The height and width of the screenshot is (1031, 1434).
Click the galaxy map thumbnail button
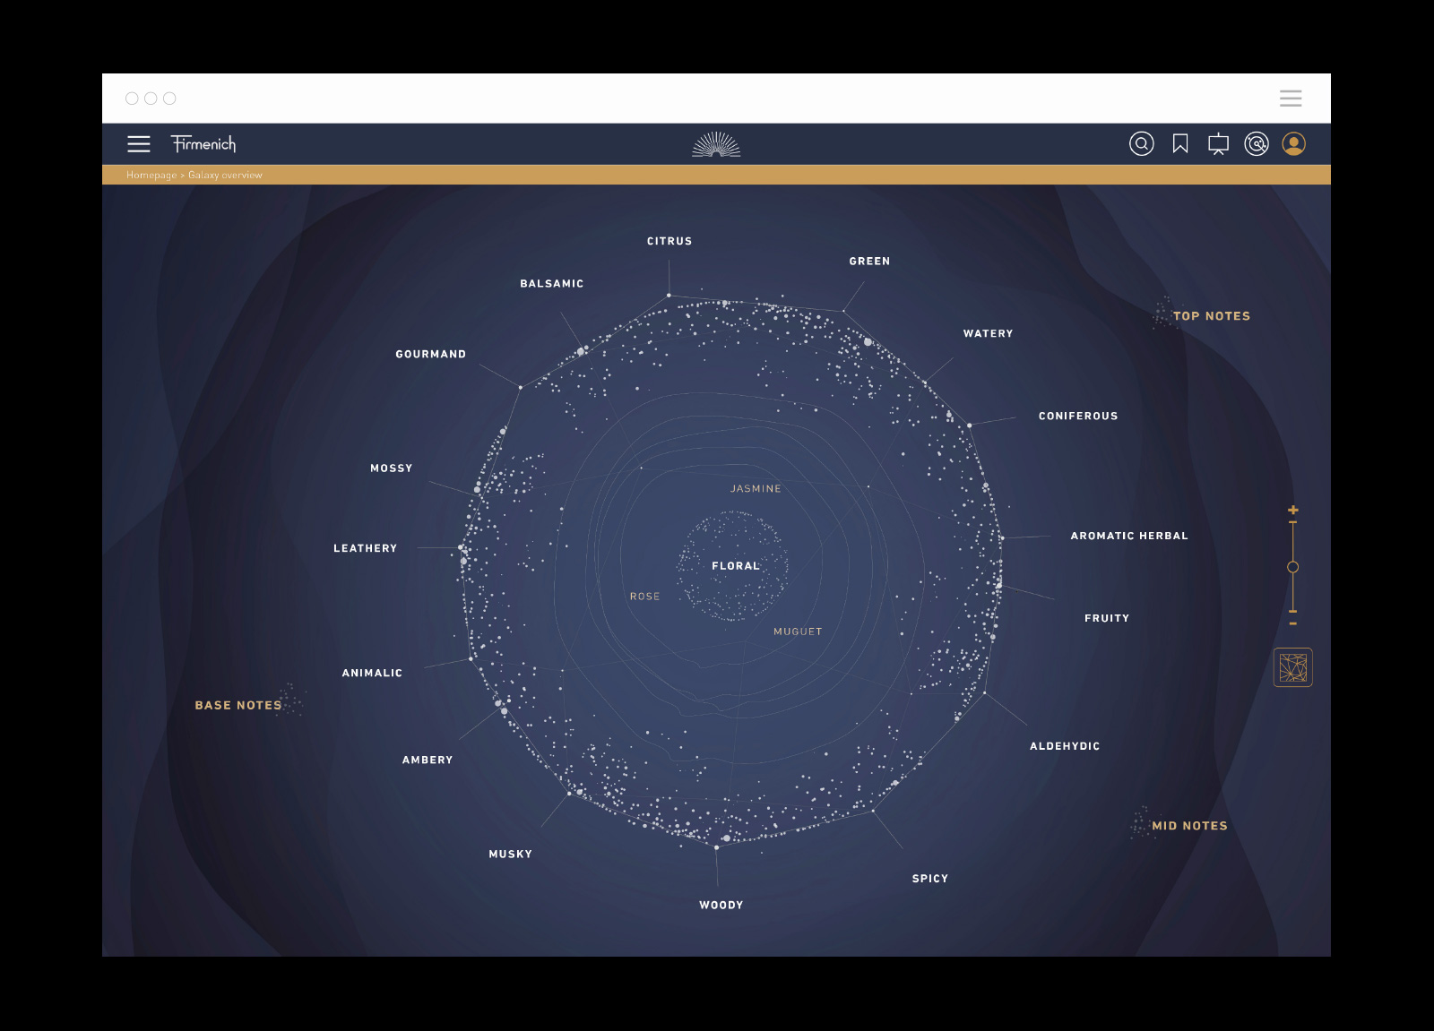click(1292, 667)
